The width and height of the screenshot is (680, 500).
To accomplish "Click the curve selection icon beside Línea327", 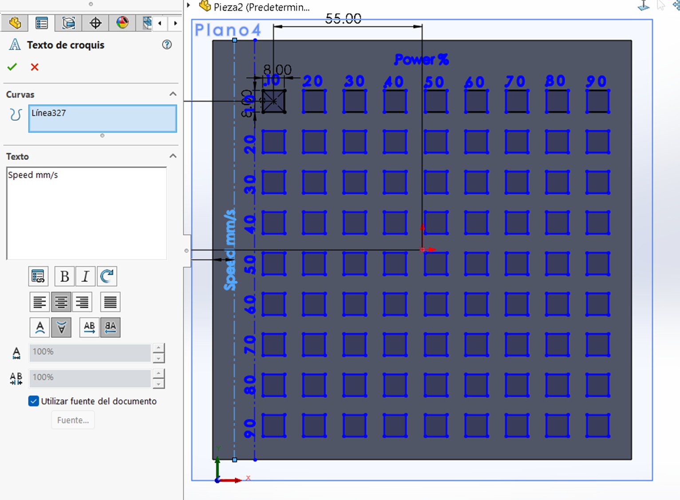I will (16, 115).
